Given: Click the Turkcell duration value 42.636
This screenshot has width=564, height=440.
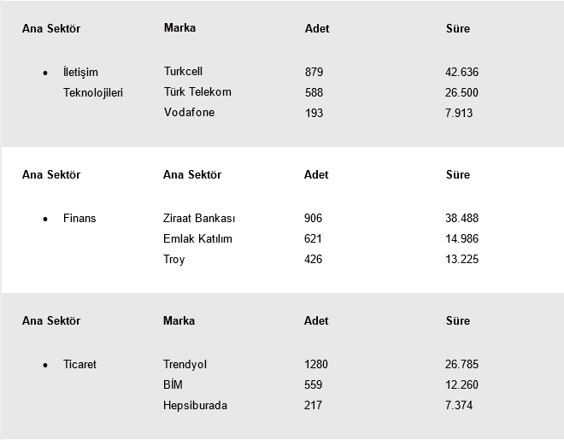Looking at the screenshot, I should (x=461, y=72).
